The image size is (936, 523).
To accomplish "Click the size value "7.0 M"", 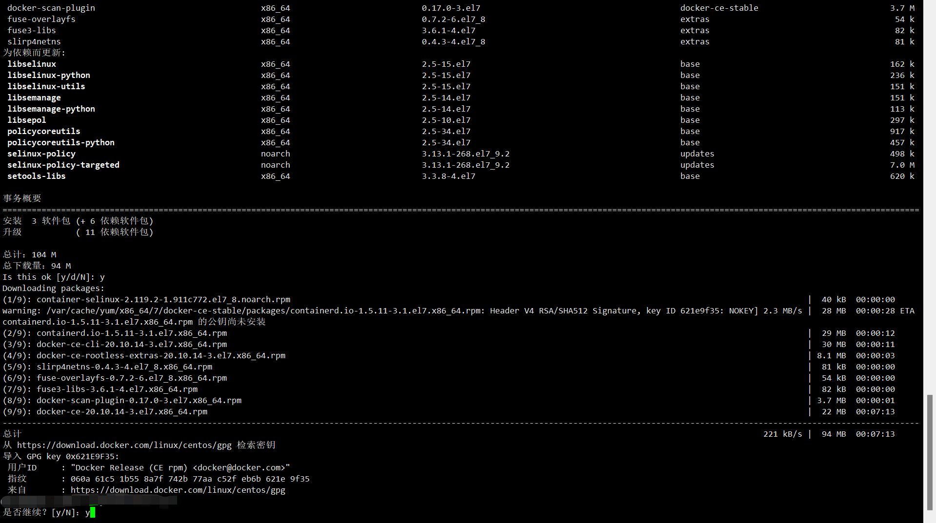I will 902,165.
